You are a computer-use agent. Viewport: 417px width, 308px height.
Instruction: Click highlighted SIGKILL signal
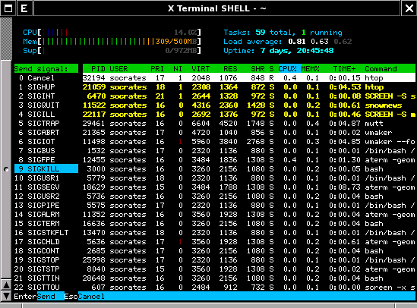46,169
